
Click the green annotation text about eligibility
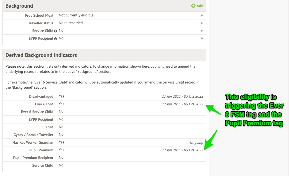[254, 110]
